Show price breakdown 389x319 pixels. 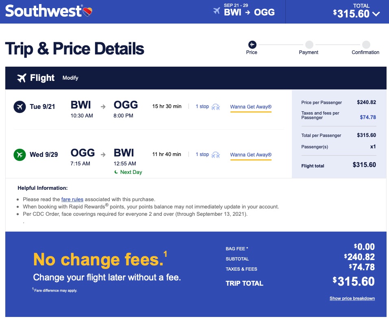click(352, 299)
